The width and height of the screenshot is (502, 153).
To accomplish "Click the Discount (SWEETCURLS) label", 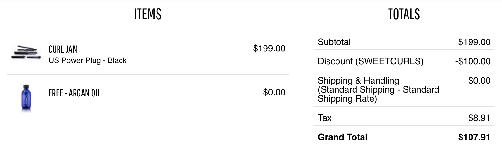I will click(371, 61).
